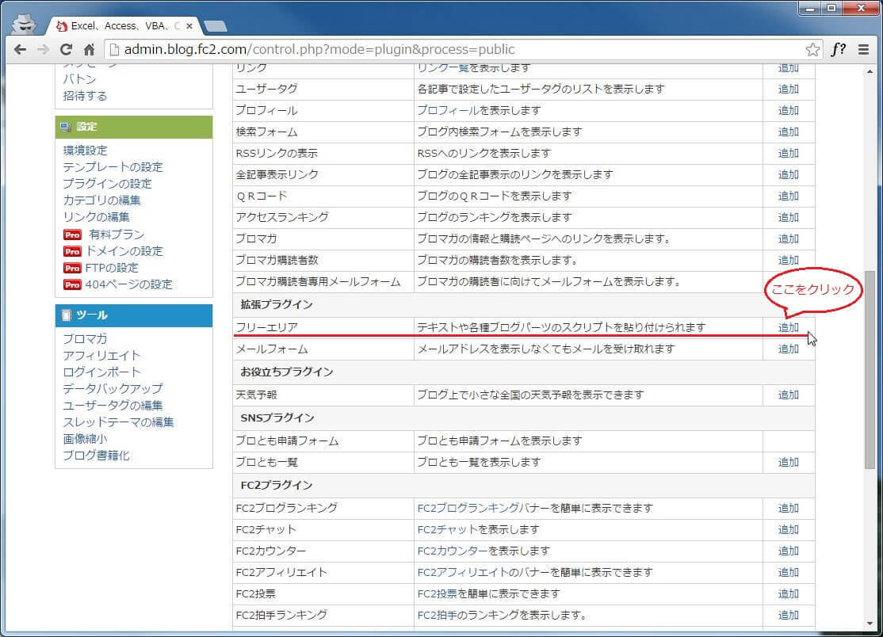Click the vertical scrollbar thumb

870,380
